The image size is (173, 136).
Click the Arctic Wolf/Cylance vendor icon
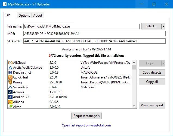(10, 68)
